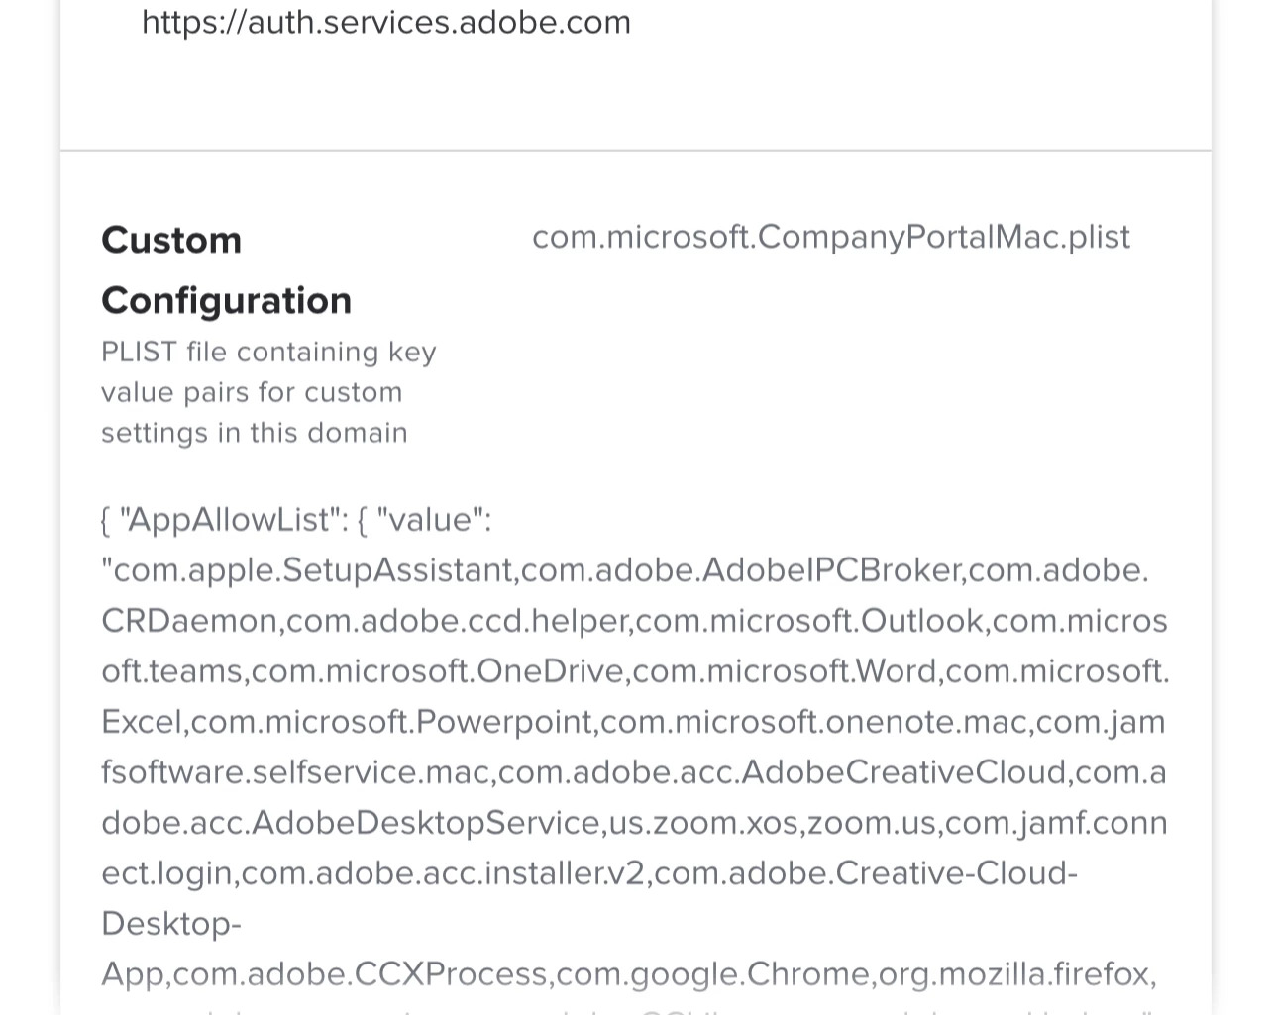Click the "AppAllowList" key text line
The height and width of the screenshot is (1015, 1272).
point(296,519)
